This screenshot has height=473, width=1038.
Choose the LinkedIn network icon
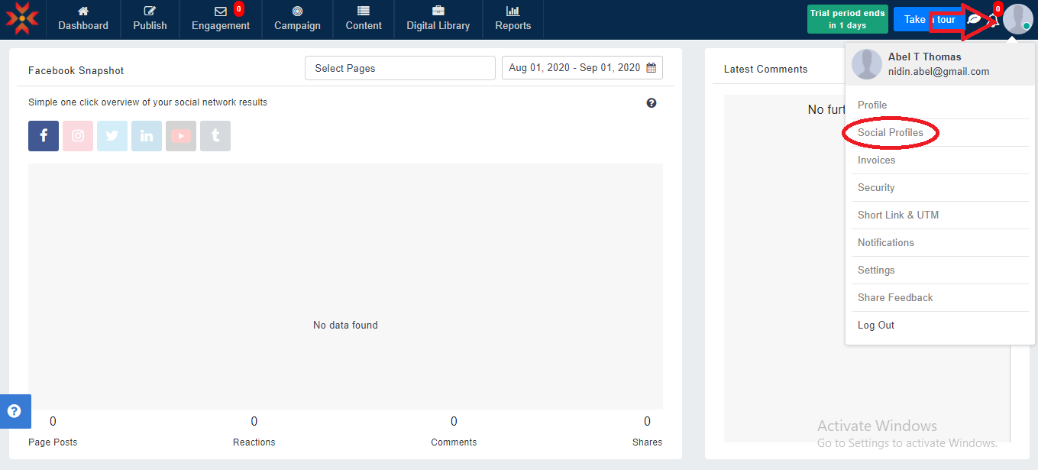coord(147,136)
